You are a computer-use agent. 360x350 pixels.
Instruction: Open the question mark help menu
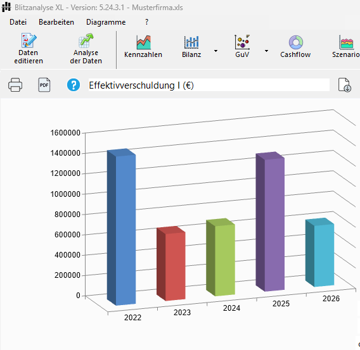coord(146,22)
